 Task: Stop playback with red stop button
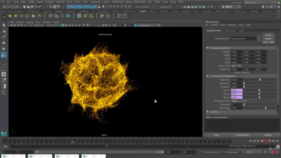(266, 141)
